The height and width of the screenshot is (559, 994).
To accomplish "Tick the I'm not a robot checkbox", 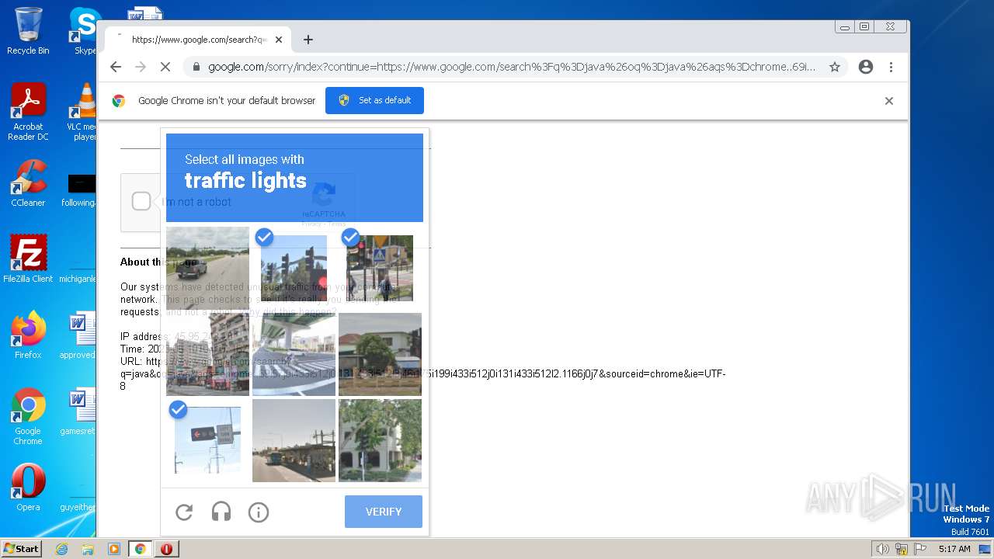I will click(141, 202).
